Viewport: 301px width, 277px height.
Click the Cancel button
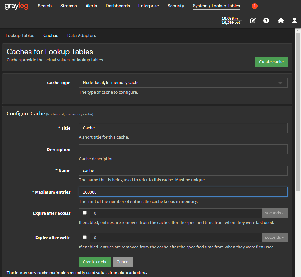coord(123,262)
